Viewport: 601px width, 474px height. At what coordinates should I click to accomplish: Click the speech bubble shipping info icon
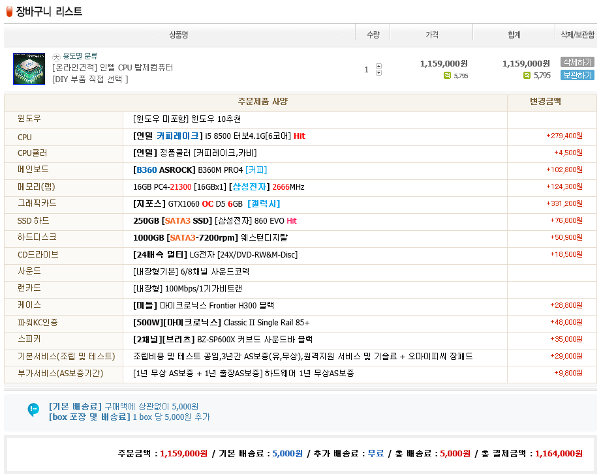(33, 409)
